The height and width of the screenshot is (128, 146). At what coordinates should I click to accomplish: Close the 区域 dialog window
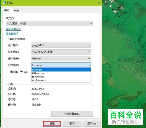(99, 3)
